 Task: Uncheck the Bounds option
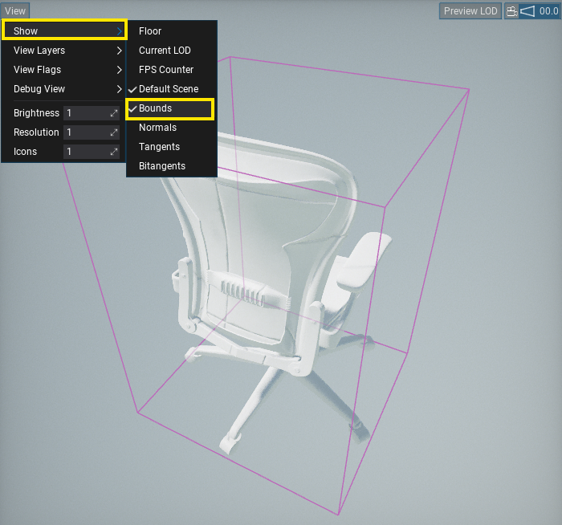[170, 108]
